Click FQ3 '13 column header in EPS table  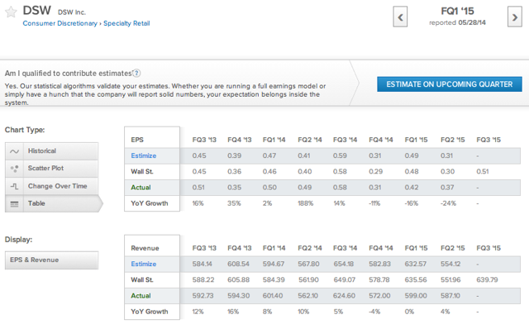[204, 140]
